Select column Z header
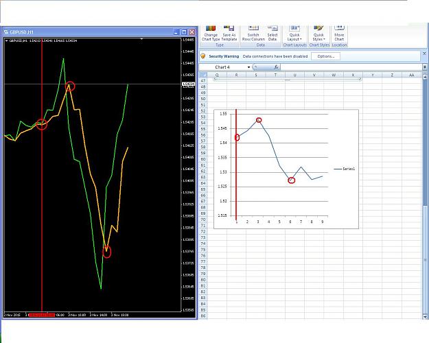429x343 pixels. pyautogui.click(x=392, y=75)
